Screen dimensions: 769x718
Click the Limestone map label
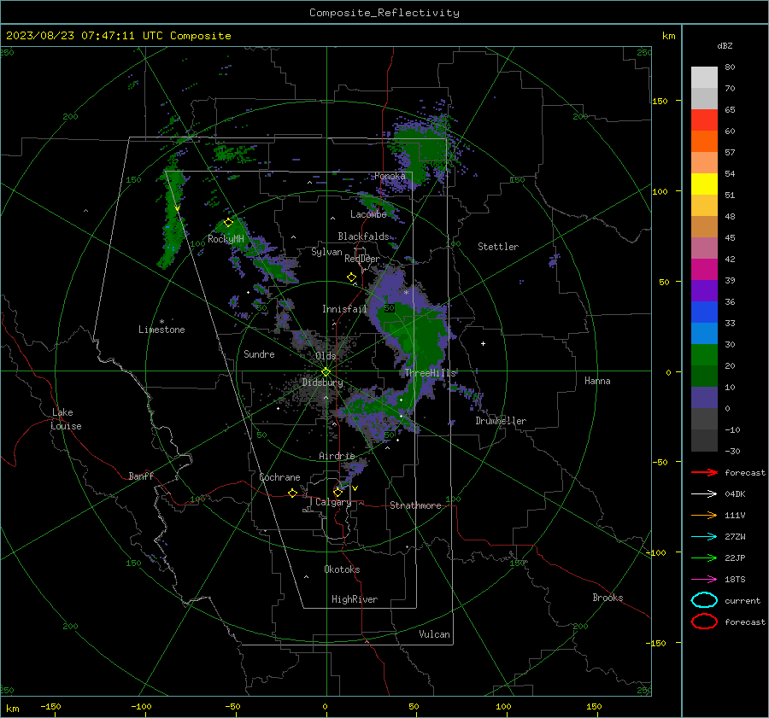[x=161, y=330]
